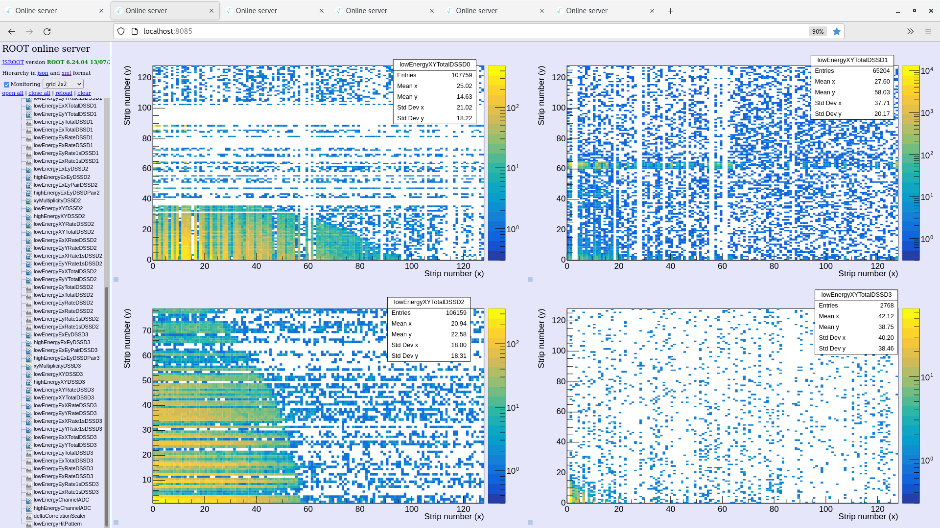Open the grid 2x2 dropdown
The width and height of the screenshot is (940, 528).
63,84
